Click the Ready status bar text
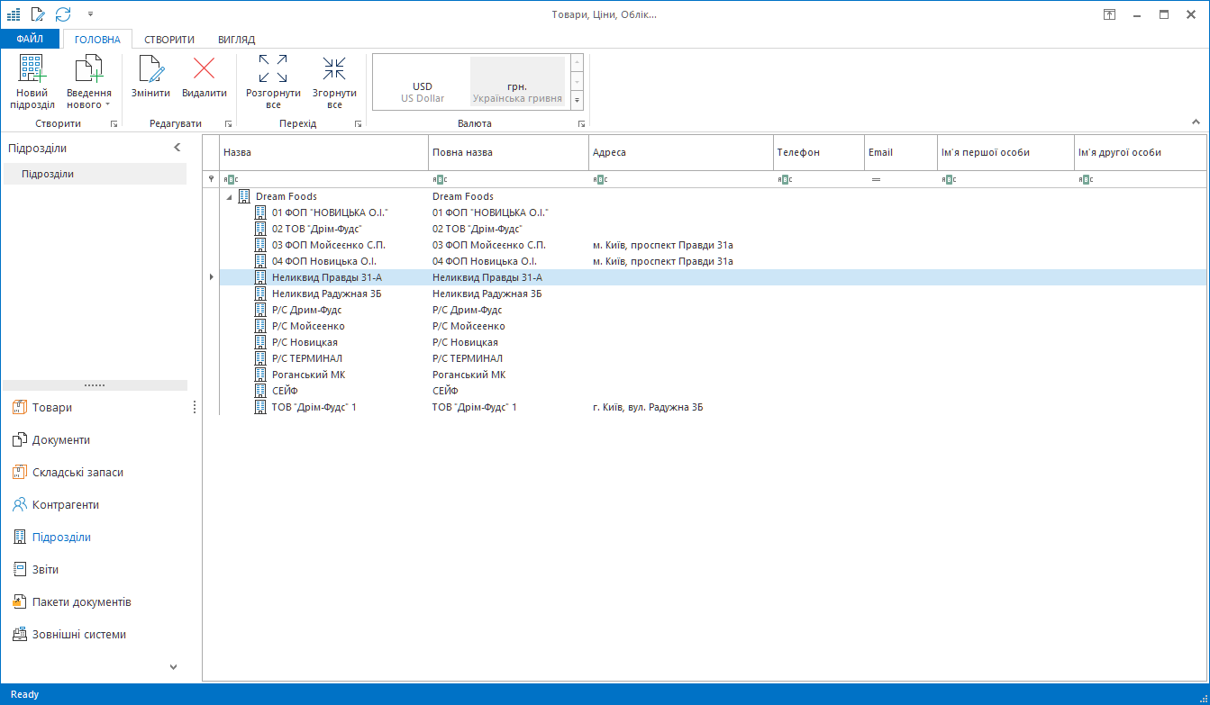Viewport: 1210px width, 705px height. [x=24, y=694]
